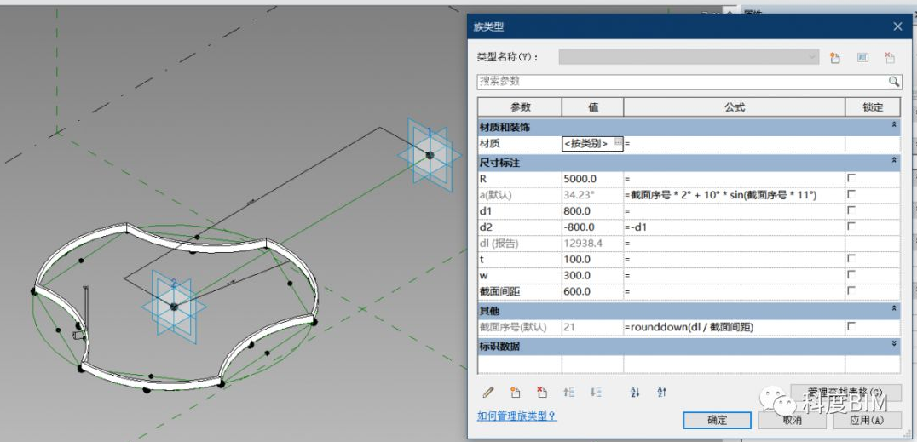Click the search magnifier icon

click(x=894, y=81)
